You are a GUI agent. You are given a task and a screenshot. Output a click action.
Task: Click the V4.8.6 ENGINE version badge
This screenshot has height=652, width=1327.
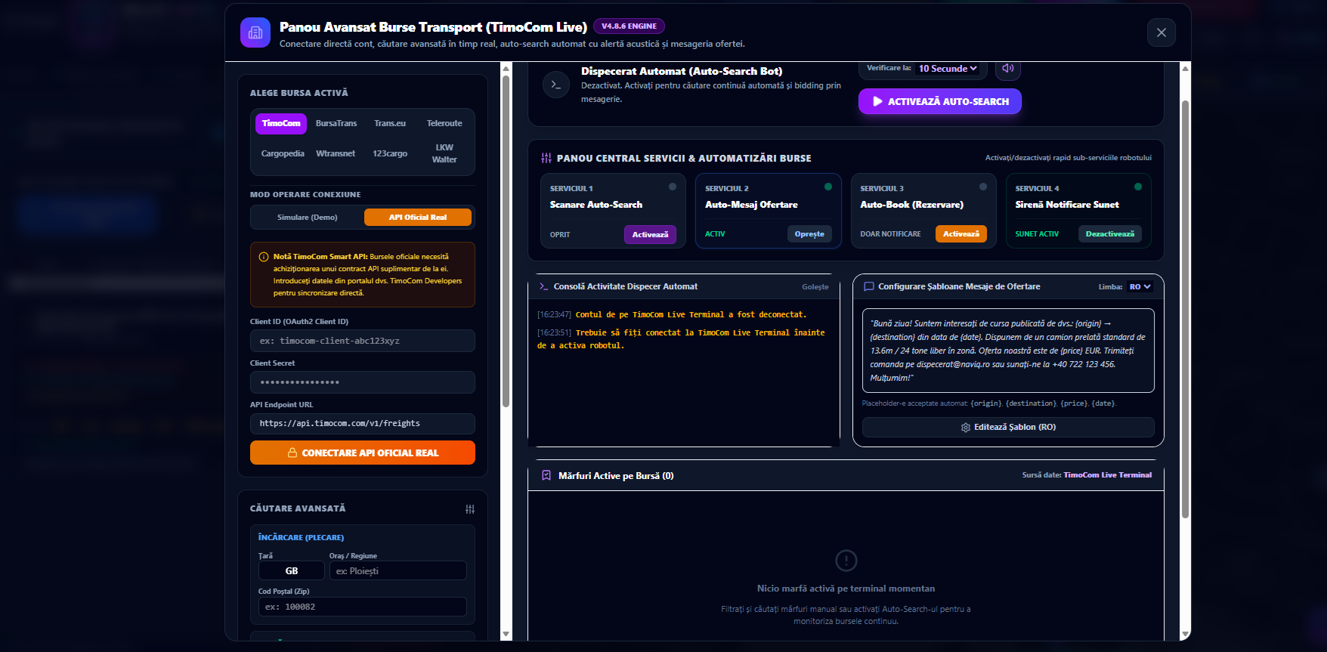(629, 26)
